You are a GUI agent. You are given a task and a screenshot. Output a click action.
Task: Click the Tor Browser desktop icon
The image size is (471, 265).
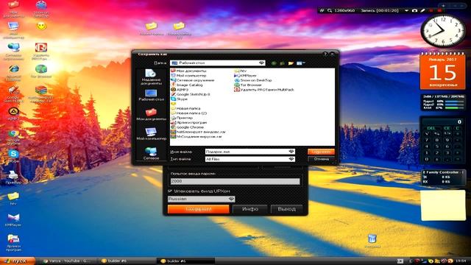[x=41, y=71]
